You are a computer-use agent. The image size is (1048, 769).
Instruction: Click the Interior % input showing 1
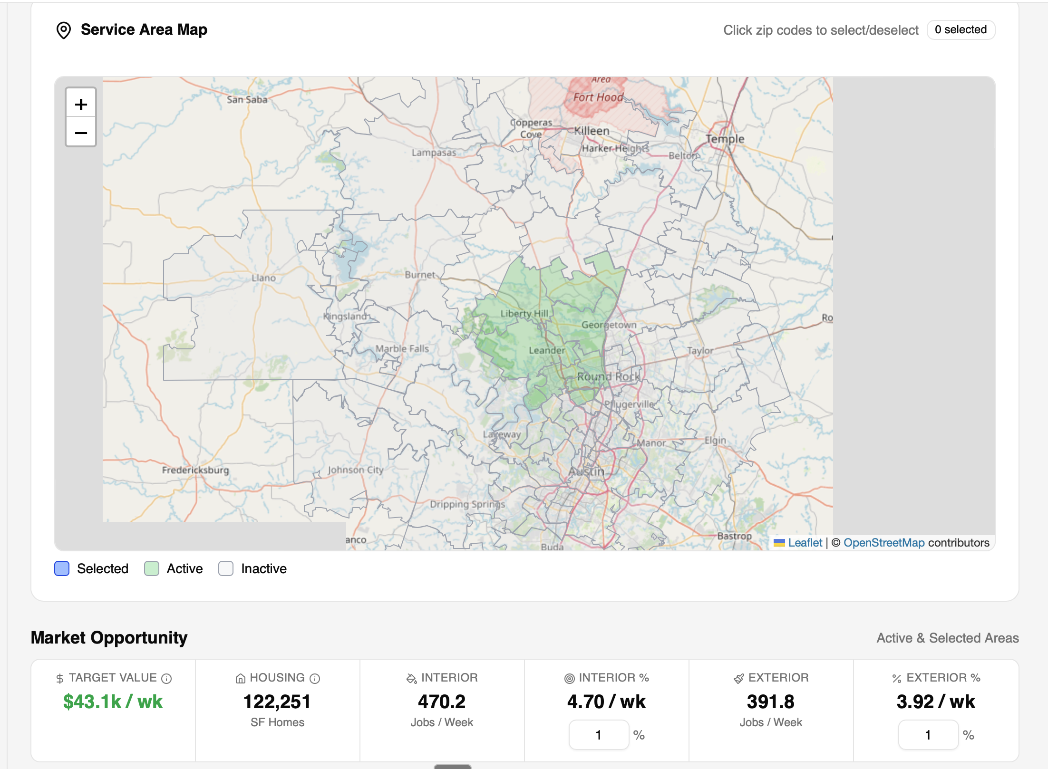599,735
